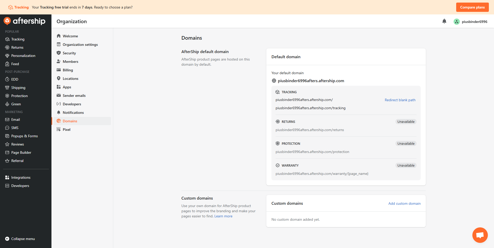Click the AfterShip logo
The width and height of the screenshot is (494, 248).
point(24,21)
